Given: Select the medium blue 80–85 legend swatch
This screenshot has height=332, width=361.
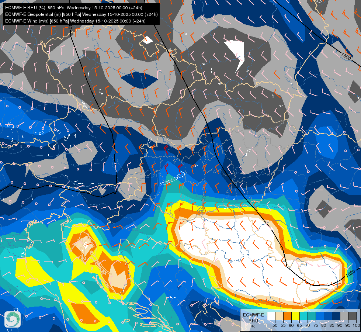Looking at the screenshot, I should coord(328,316).
